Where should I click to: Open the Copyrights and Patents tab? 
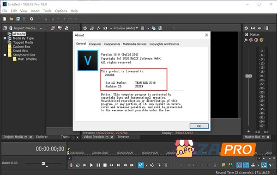tap(164, 44)
